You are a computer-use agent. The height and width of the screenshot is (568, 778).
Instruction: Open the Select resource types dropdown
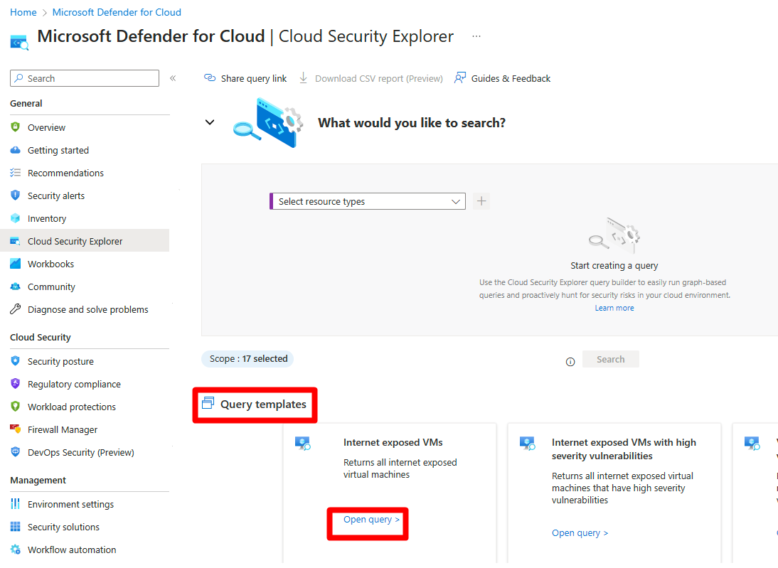(x=368, y=201)
